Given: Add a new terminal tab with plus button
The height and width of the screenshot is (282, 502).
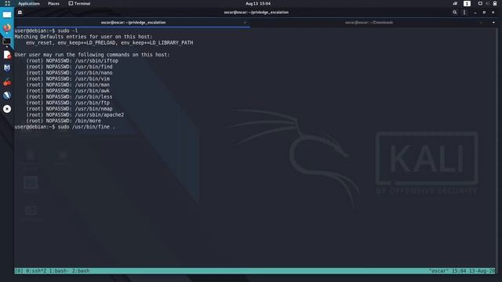Looking at the screenshot, I should 20,13.
